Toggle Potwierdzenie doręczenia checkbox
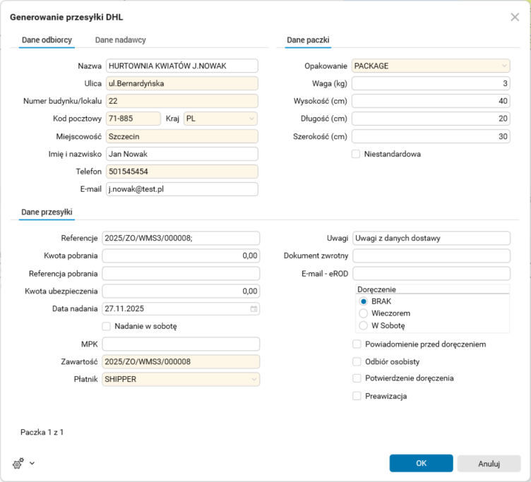531x482 pixels. click(x=357, y=378)
